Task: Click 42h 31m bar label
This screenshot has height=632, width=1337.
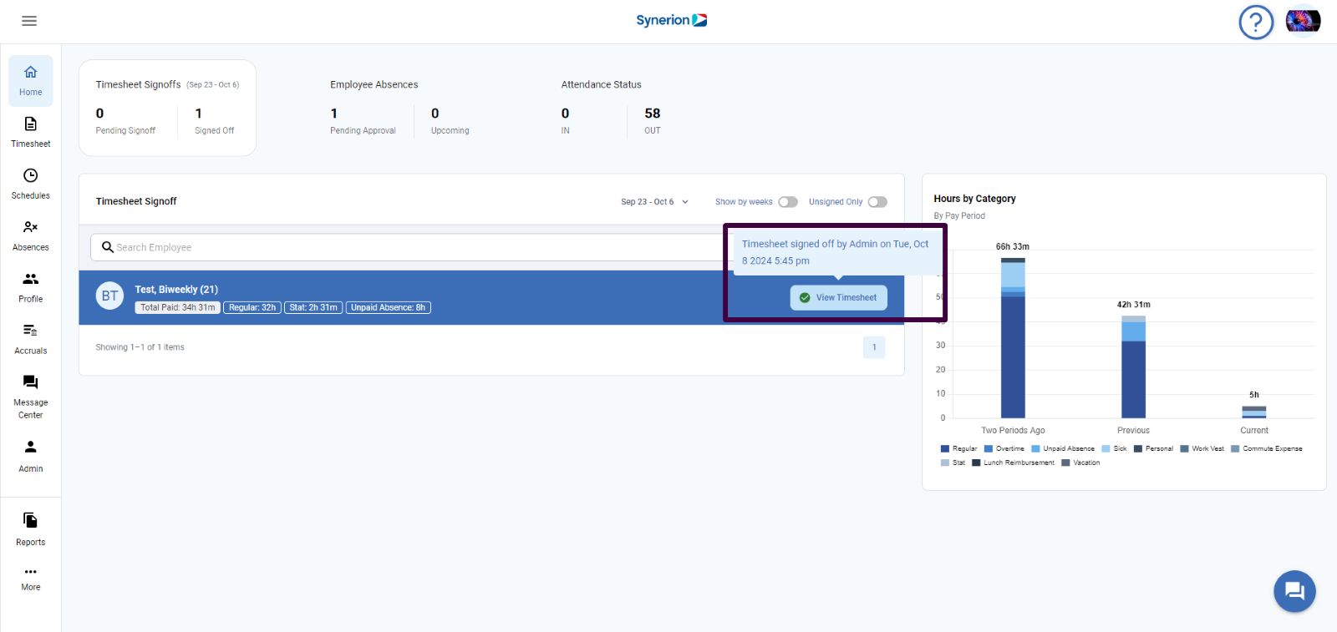Action: click(x=1133, y=305)
